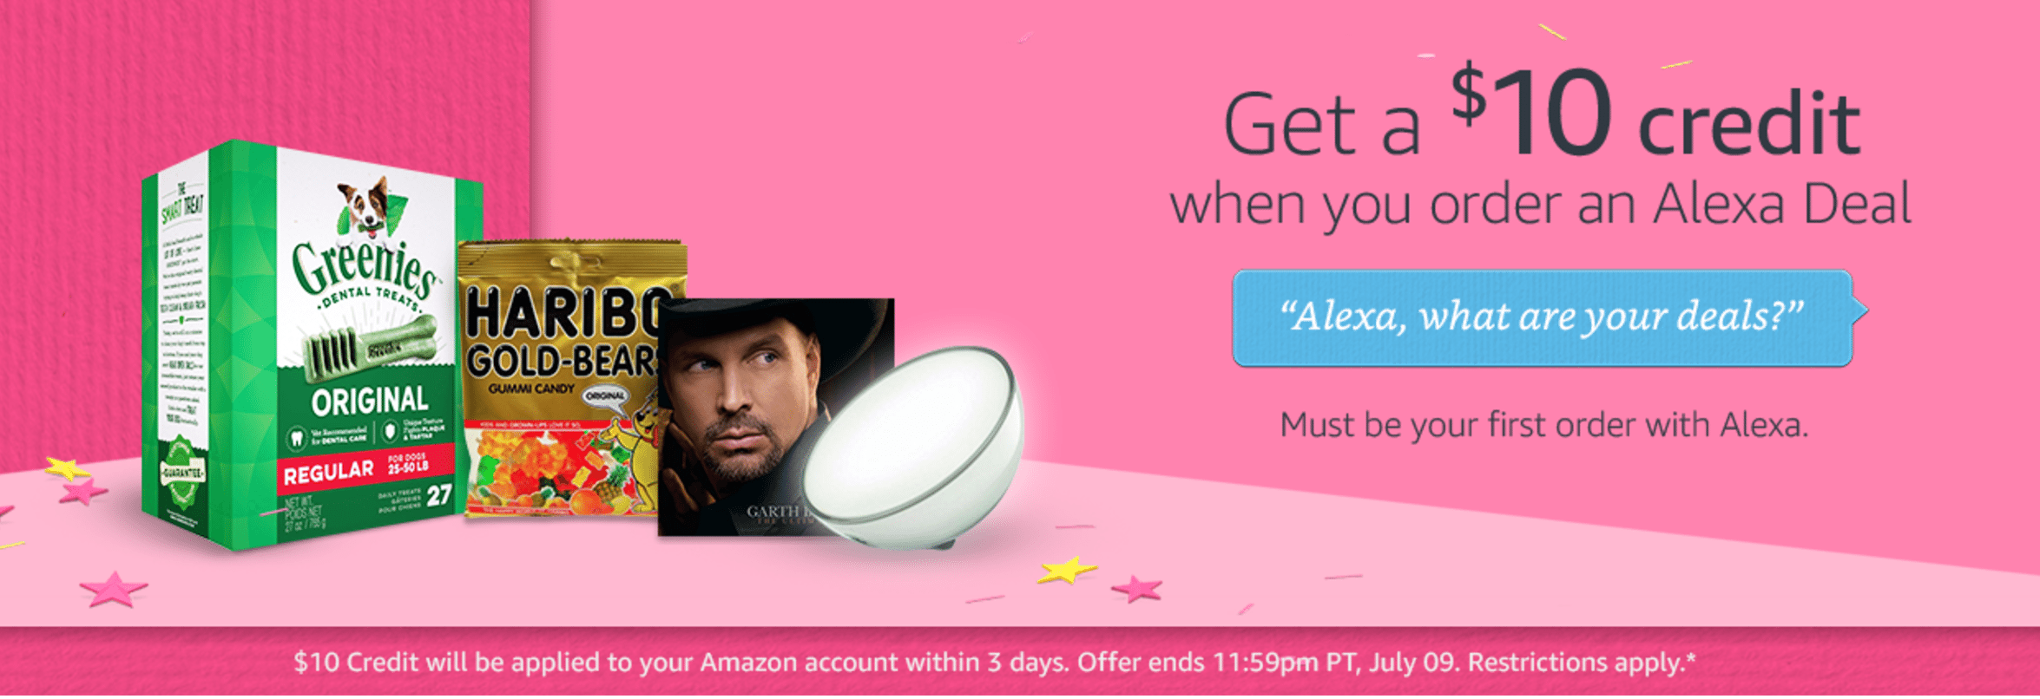
Task: Click the pink star below Greenies box
Action: pyautogui.click(x=113, y=589)
